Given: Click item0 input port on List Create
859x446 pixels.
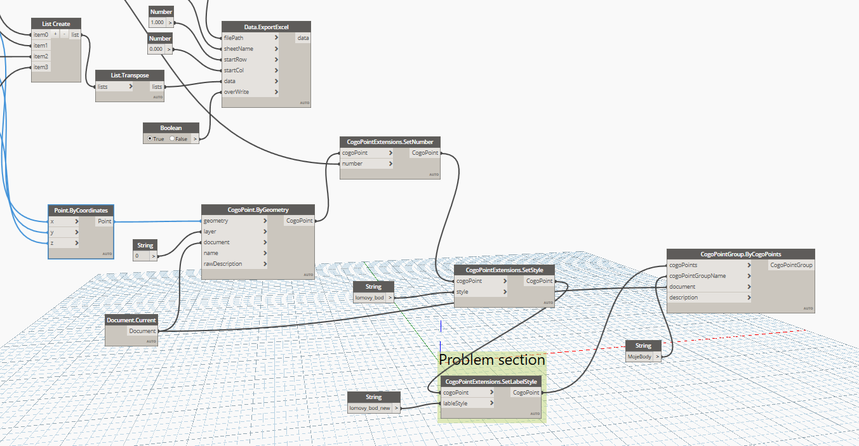Looking at the screenshot, I should tap(41, 34).
